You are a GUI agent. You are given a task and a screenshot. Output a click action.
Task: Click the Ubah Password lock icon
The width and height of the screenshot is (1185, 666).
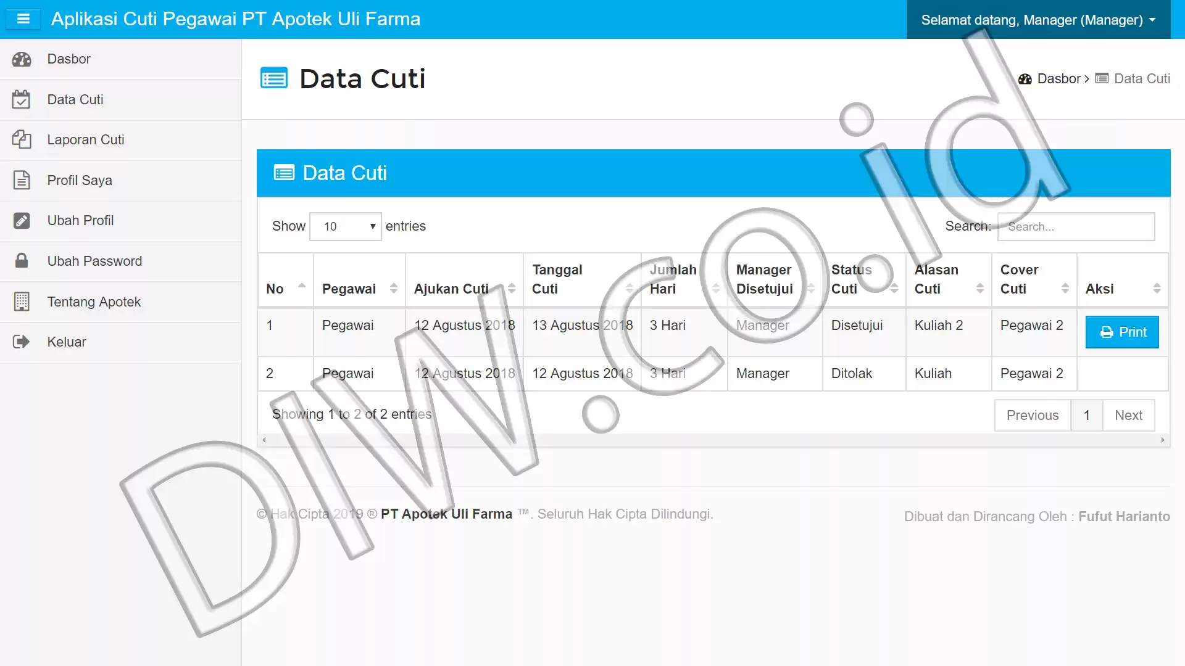pos(22,261)
